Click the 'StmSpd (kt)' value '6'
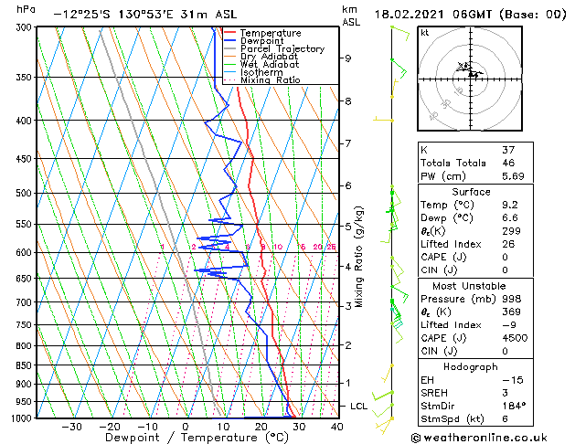Screen dimensions: 575x444 click(505, 418)
